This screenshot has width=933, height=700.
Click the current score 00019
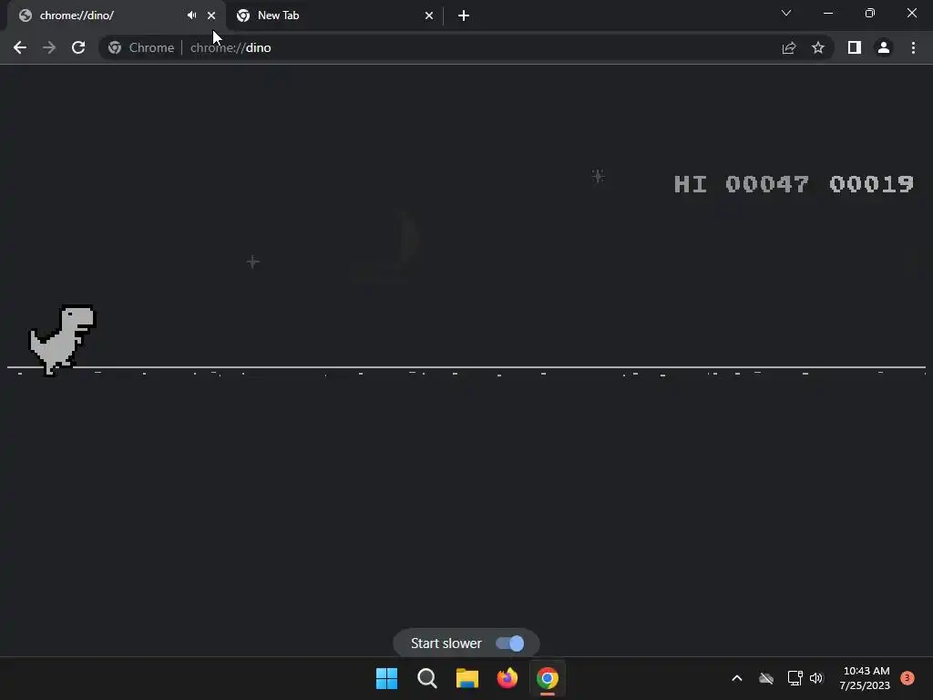coord(871,184)
